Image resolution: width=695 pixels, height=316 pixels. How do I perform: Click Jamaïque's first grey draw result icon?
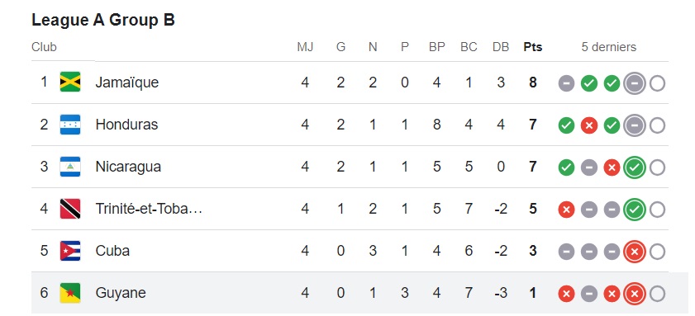[x=566, y=83]
